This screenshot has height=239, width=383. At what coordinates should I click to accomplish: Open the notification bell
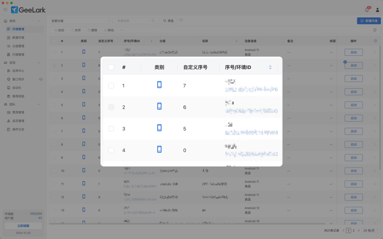pos(367,10)
